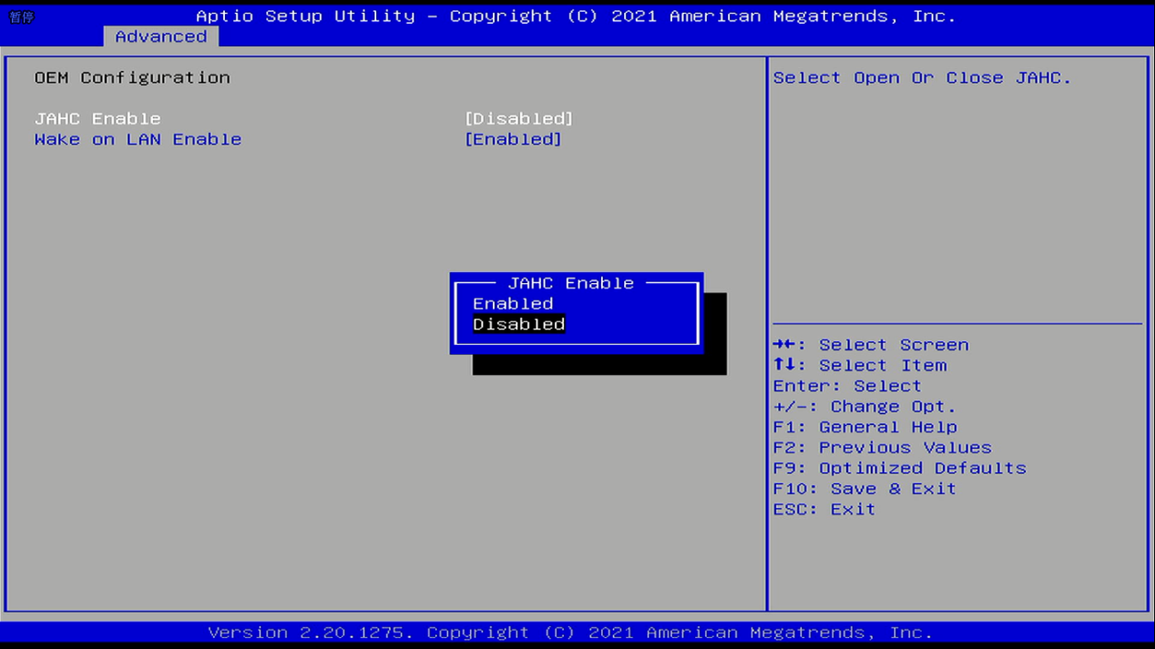Open the JAHC Enable [Disabled] value field
Image resolution: width=1155 pixels, height=649 pixels.
pyautogui.click(x=518, y=119)
